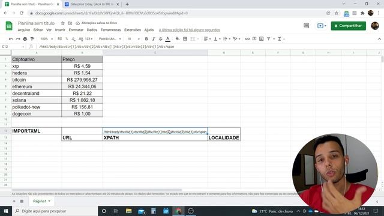Insert a link

pos(247,39)
